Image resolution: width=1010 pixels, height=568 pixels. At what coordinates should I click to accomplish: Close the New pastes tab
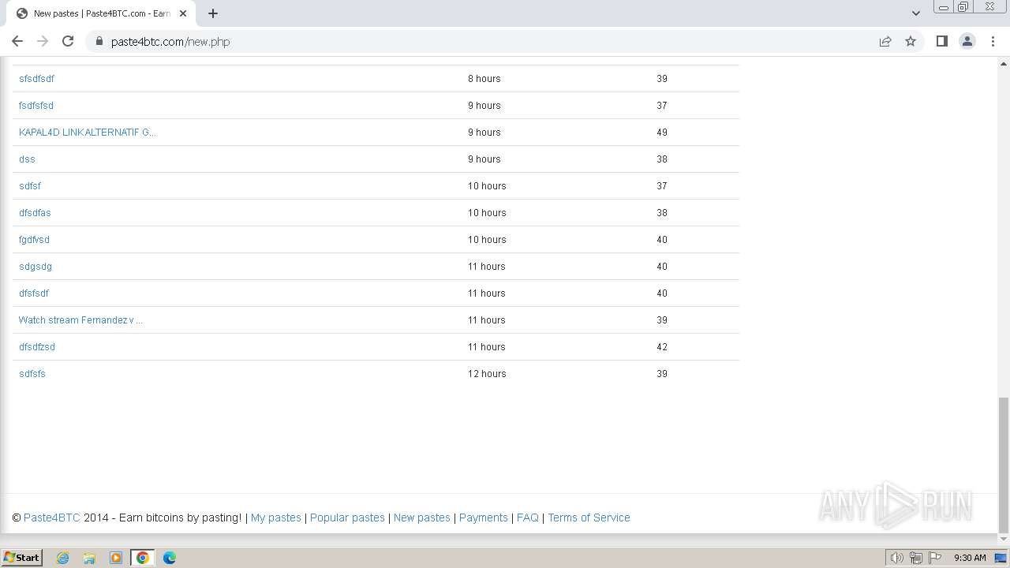click(x=183, y=13)
